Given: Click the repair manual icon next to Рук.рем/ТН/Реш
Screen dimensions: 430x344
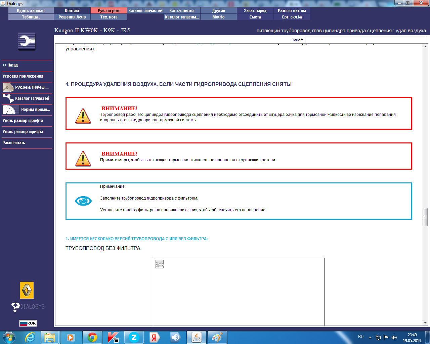Looking at the screenshot, I should coord(8,87).
